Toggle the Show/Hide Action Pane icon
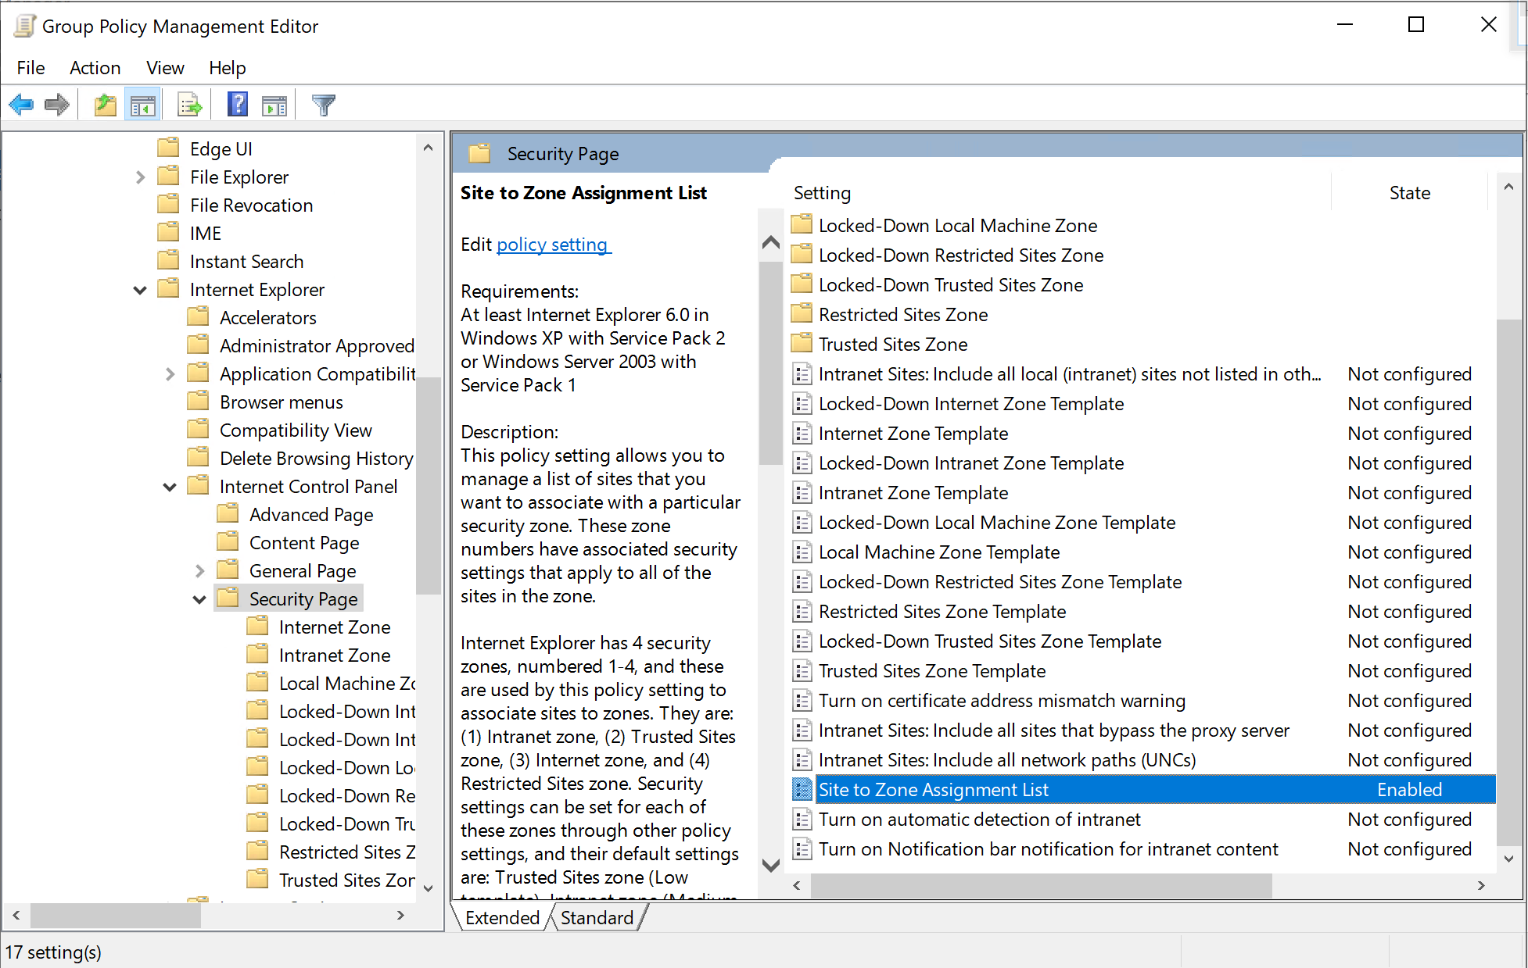Image resolution: width=1528 pixels, height=968 pixels. click(274, 105)
